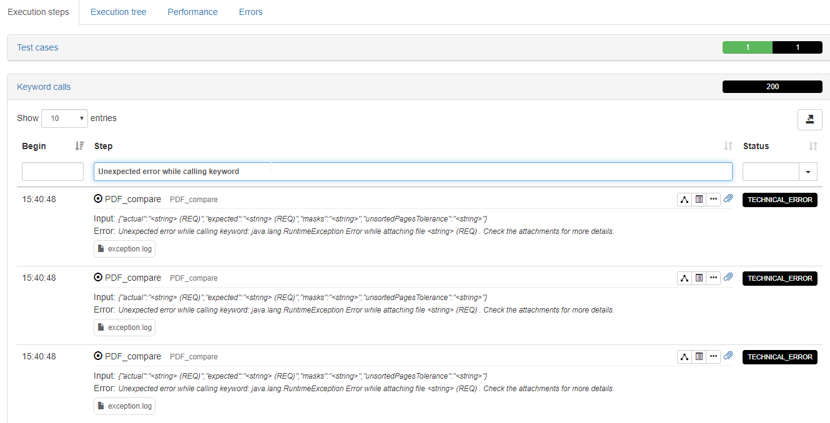Screen dimensions: 830x423
Task: Click the first step's Input JSON text
Action: coord(302,219)
